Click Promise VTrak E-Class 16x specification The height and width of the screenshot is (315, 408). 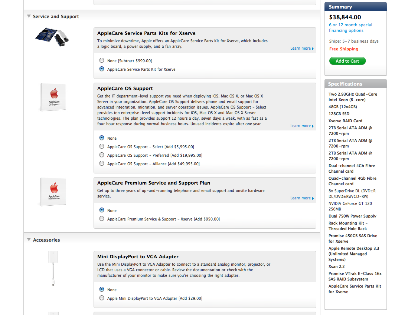pos(355,276)
